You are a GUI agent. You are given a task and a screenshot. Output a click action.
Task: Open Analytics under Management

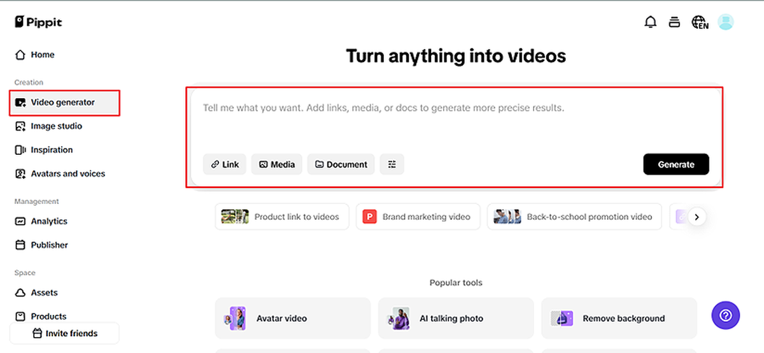[x=48, y=221]
